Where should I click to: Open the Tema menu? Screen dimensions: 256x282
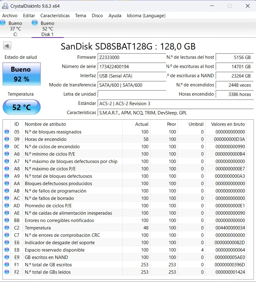coord(81,16)
